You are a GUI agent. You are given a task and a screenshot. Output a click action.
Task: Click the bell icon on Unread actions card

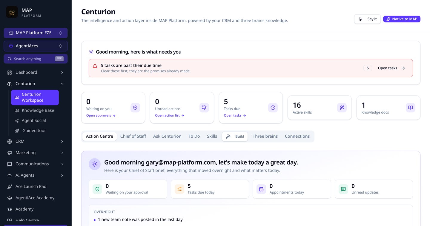[204, 108]
